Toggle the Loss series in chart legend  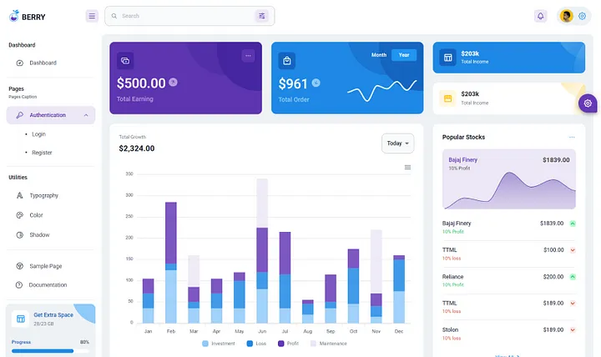point(256,344)
